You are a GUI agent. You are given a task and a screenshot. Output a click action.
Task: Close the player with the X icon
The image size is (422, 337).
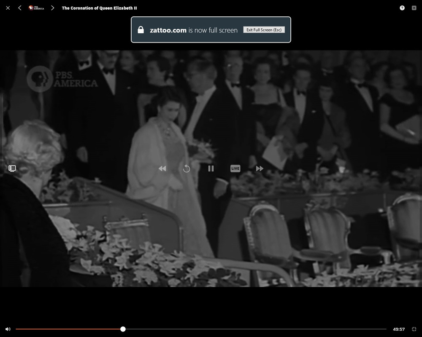(8, 8)
